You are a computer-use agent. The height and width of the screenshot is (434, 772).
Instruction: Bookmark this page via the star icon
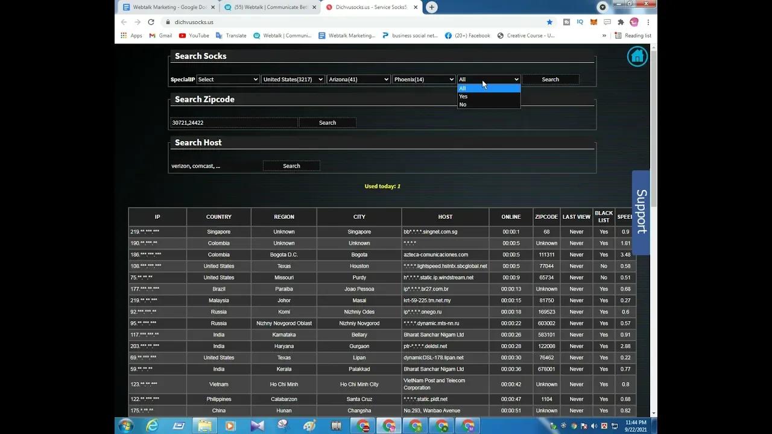pyautogui.click(x=550, y=22)
